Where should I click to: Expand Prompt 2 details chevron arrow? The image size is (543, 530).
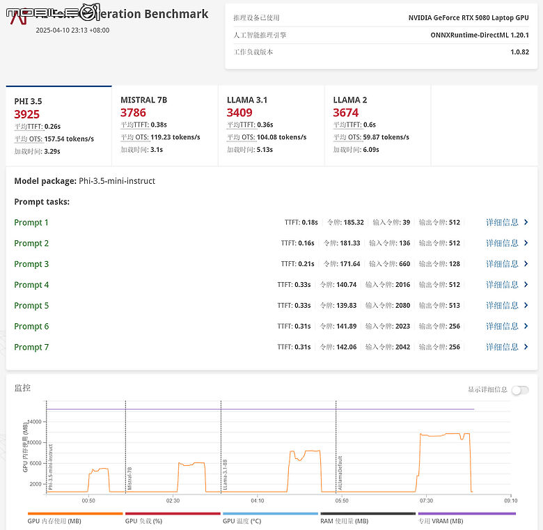pos(526,243)
